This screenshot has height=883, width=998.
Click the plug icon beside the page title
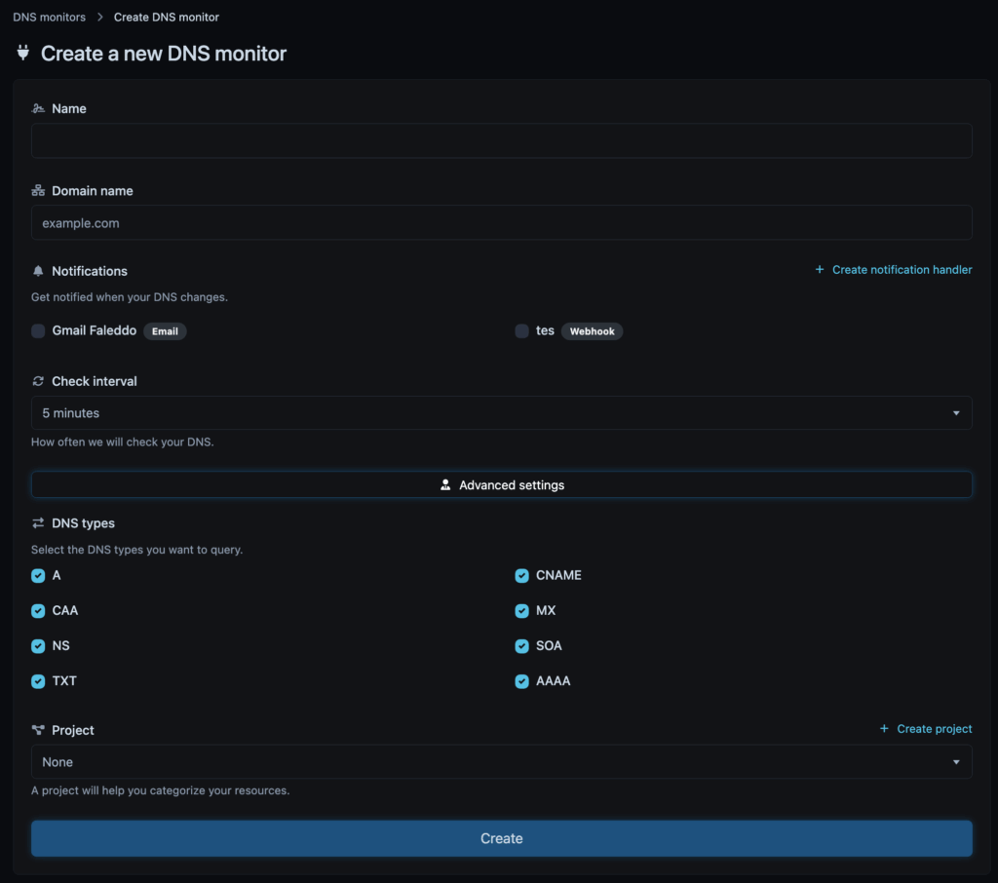[x=23, y=54]
